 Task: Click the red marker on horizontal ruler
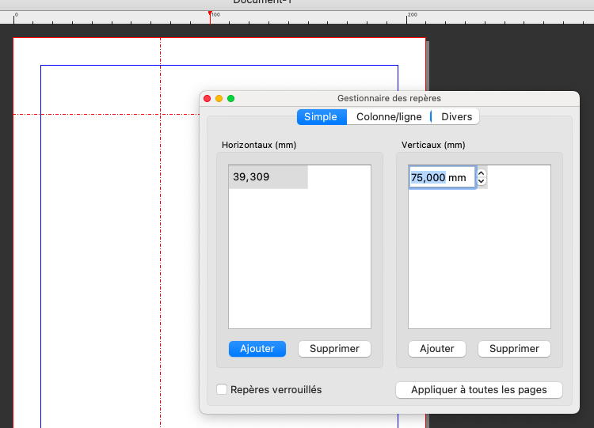point(210,13)
